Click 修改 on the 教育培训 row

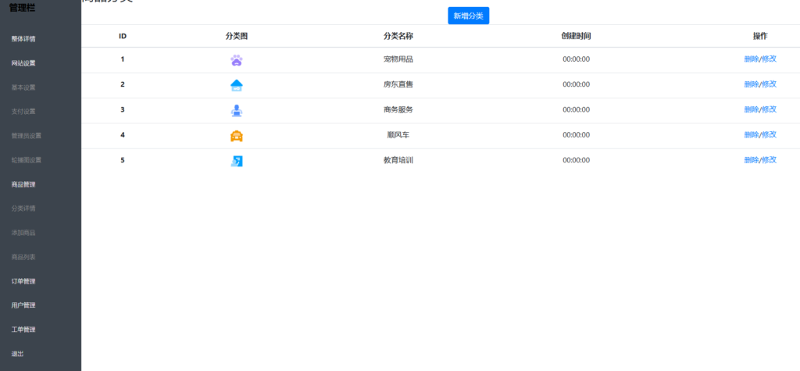click(x=770, y=160)
